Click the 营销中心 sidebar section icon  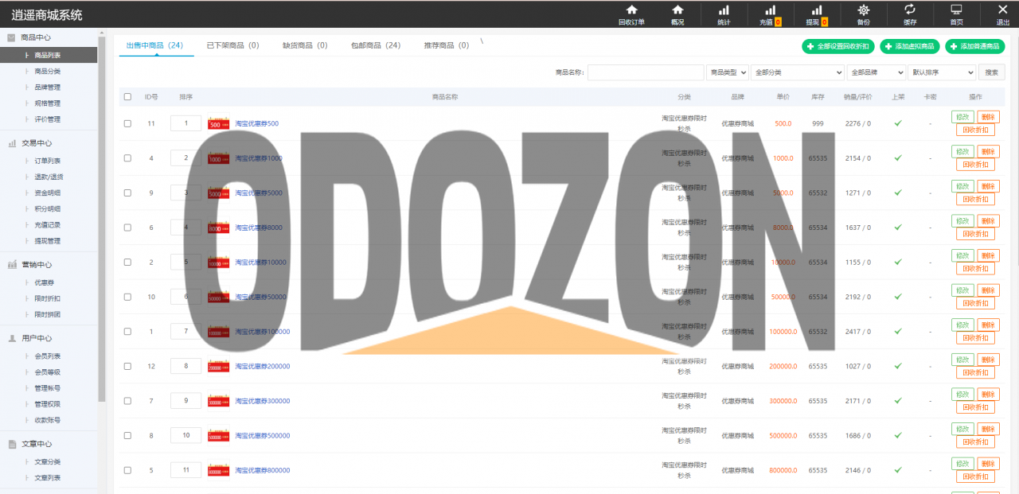click(x=12, y=265)
